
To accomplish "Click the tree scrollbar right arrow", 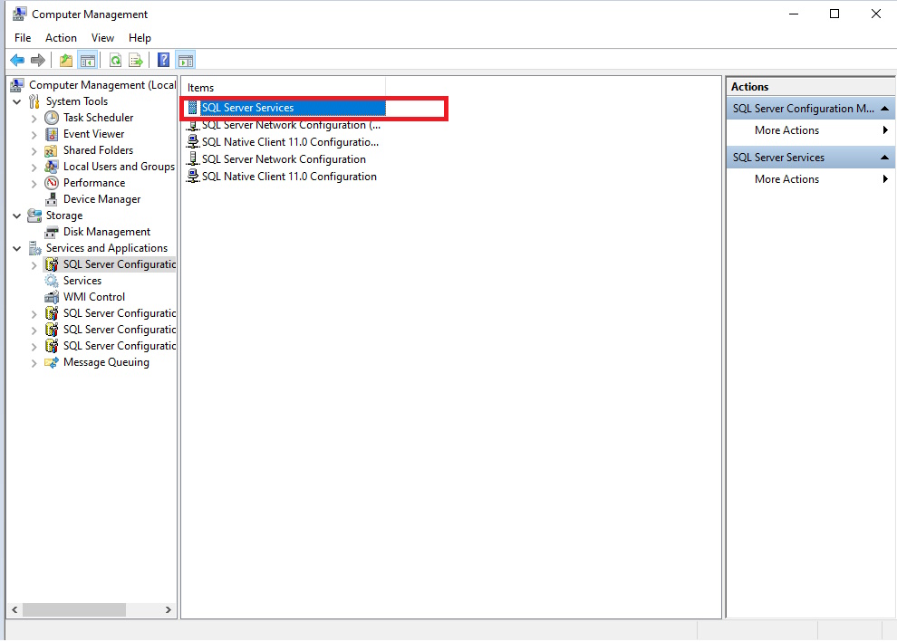I will click(169, 610).
